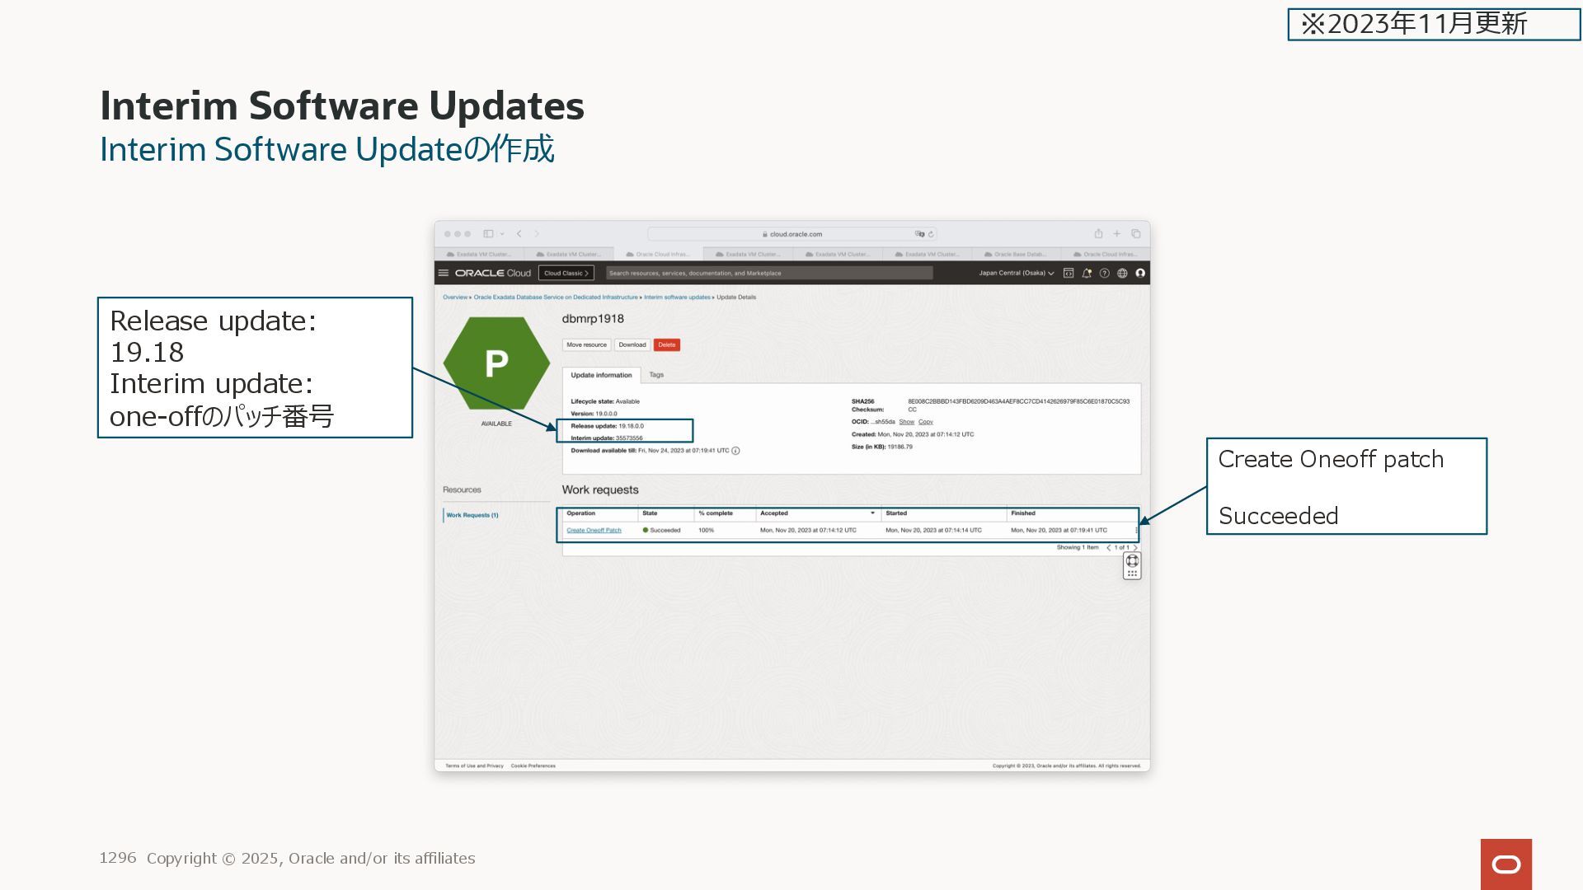Select the Update information tab
The image size is (1583, 890).
tap(601, 375)
